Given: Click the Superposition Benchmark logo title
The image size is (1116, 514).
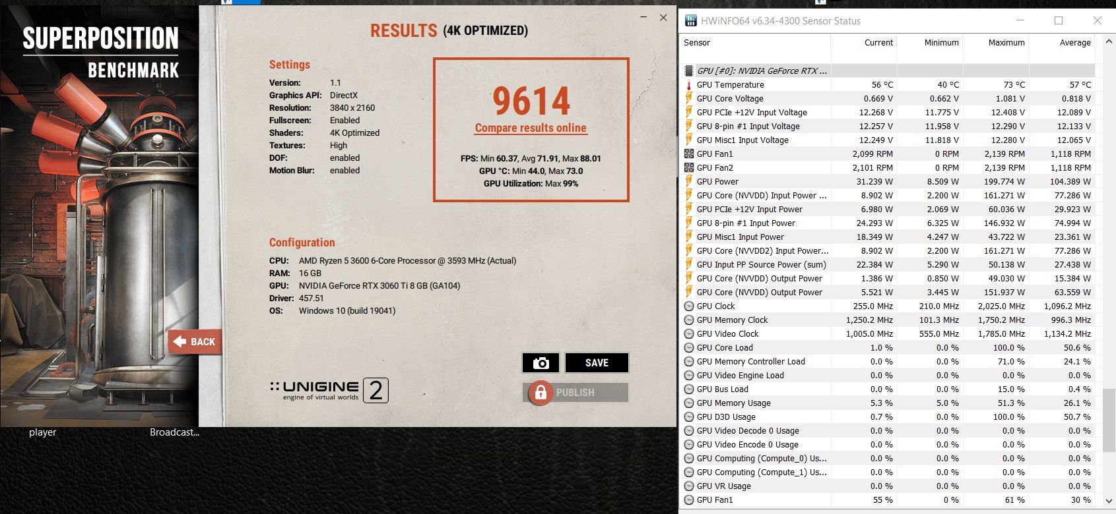Looking at the screenshot, I should [x=100, y=53].
